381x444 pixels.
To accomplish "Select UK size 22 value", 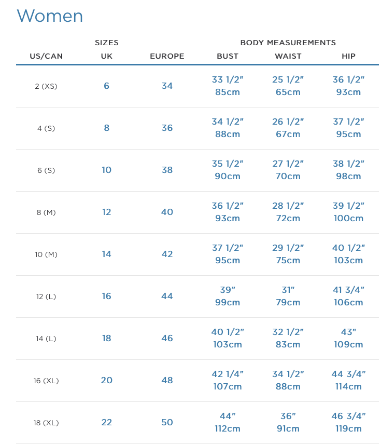I will [107, 422].
